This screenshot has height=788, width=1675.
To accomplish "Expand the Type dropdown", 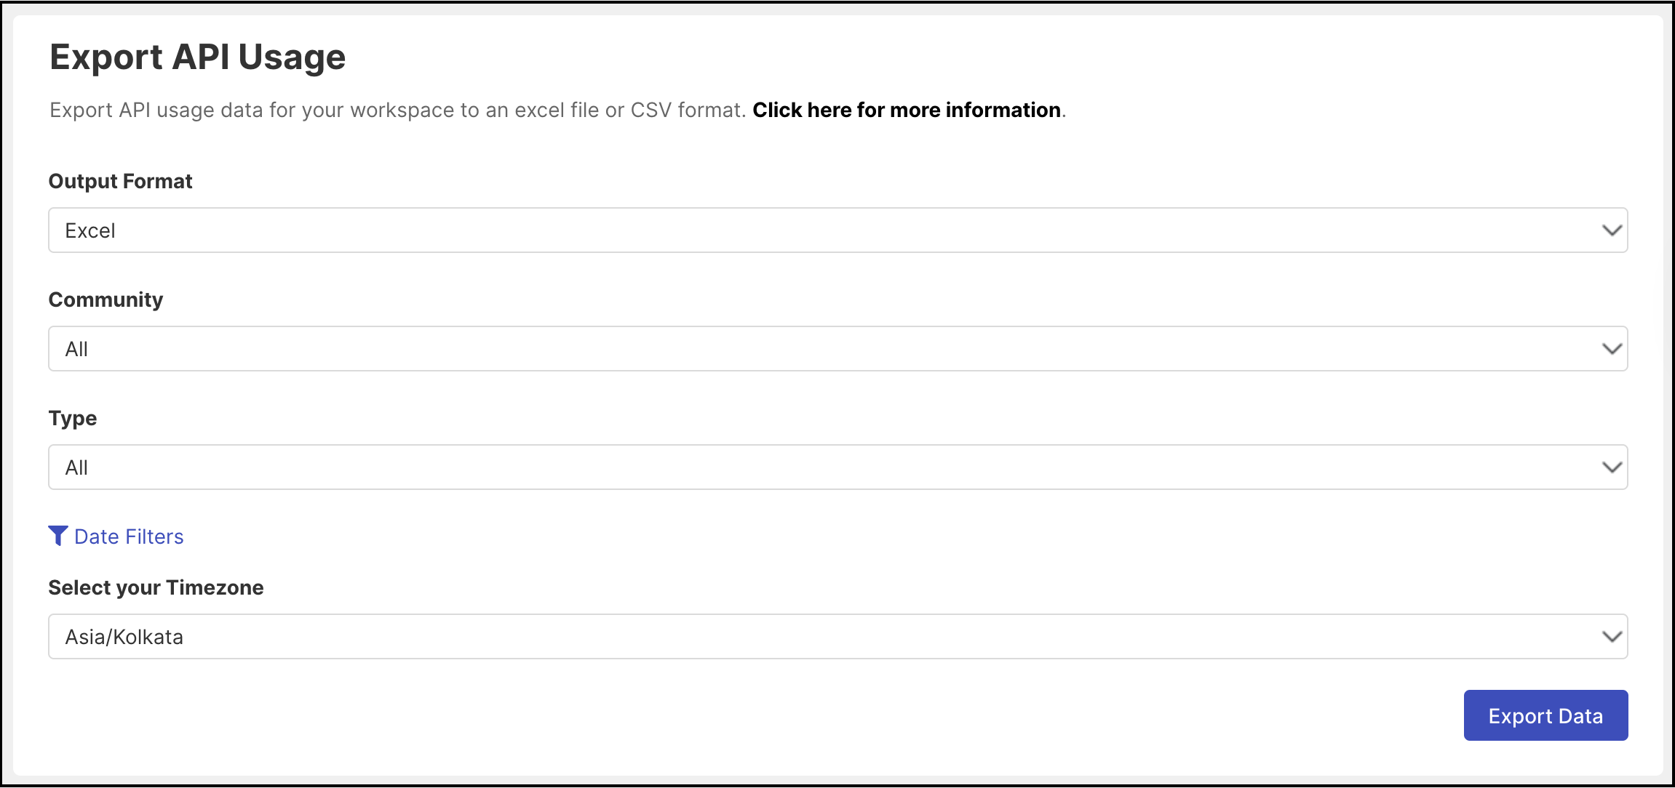I will pos(837,467).
